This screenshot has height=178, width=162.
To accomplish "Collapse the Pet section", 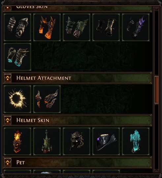I will pyautogui.click(x=8, y=163).
